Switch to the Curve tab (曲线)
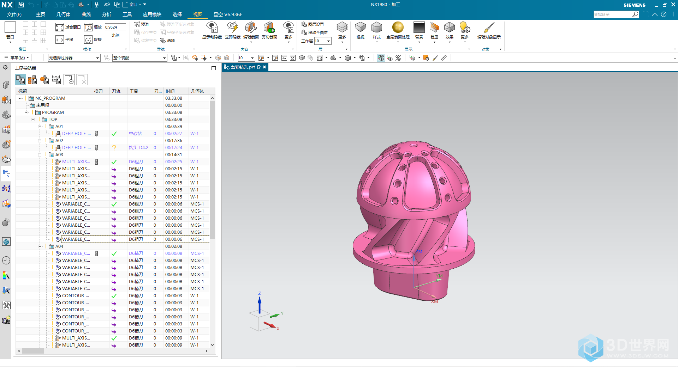This screenshot has width=678, height=367. point(86,14)
